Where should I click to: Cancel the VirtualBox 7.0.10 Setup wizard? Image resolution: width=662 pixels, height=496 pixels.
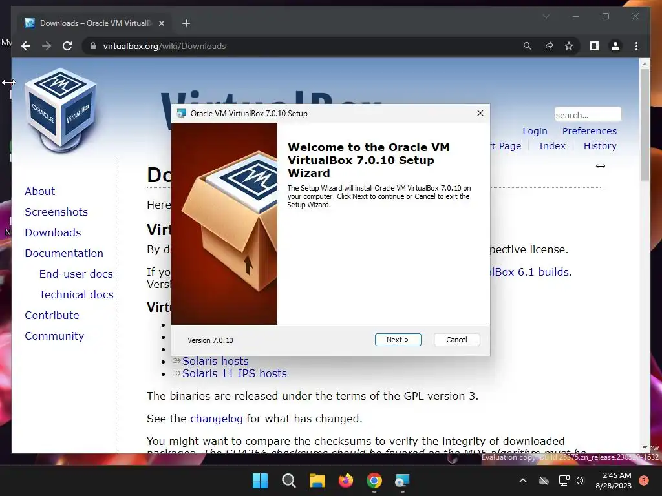point(457,340)
